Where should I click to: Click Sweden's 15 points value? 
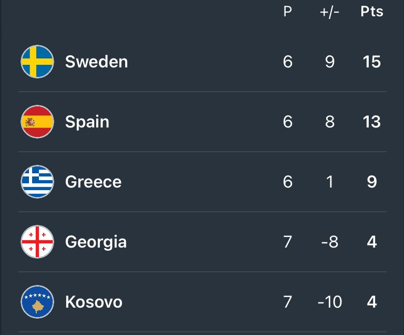tap(372, 62)
